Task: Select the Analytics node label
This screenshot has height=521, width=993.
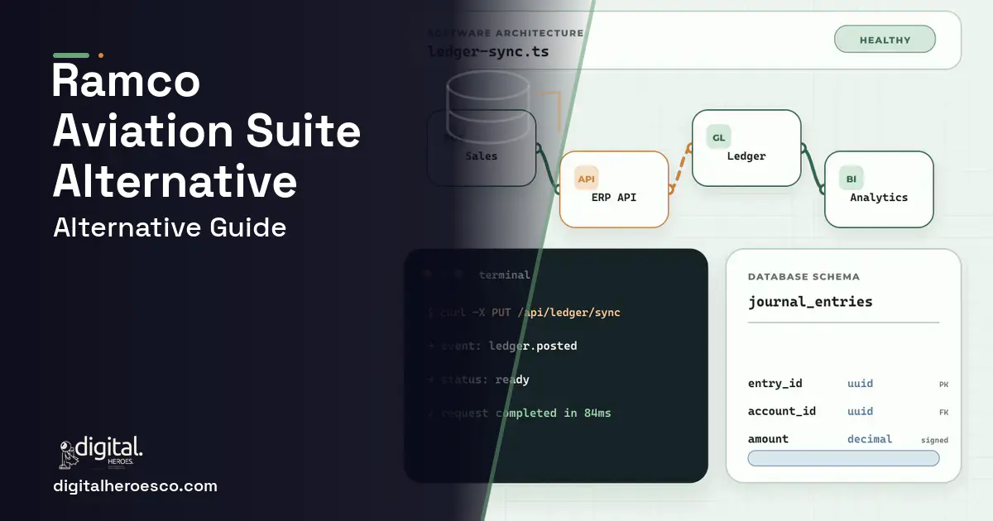Action: 879,198
